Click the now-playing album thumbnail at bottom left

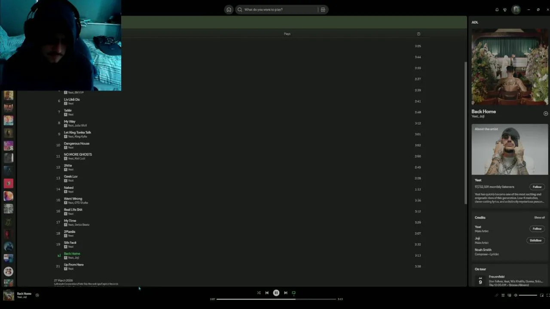click(x=9, y=295)
